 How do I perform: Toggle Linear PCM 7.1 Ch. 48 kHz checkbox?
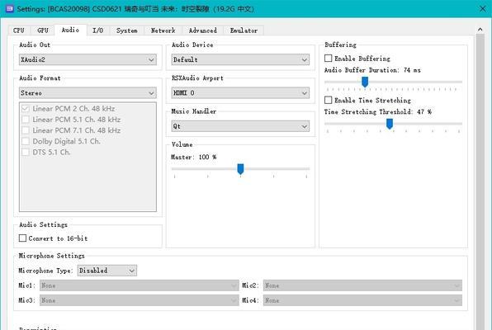click(x=26, y=130)
